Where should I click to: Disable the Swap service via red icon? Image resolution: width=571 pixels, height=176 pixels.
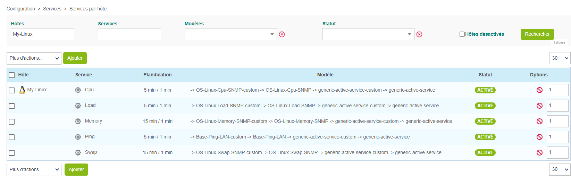pos(539,152)
